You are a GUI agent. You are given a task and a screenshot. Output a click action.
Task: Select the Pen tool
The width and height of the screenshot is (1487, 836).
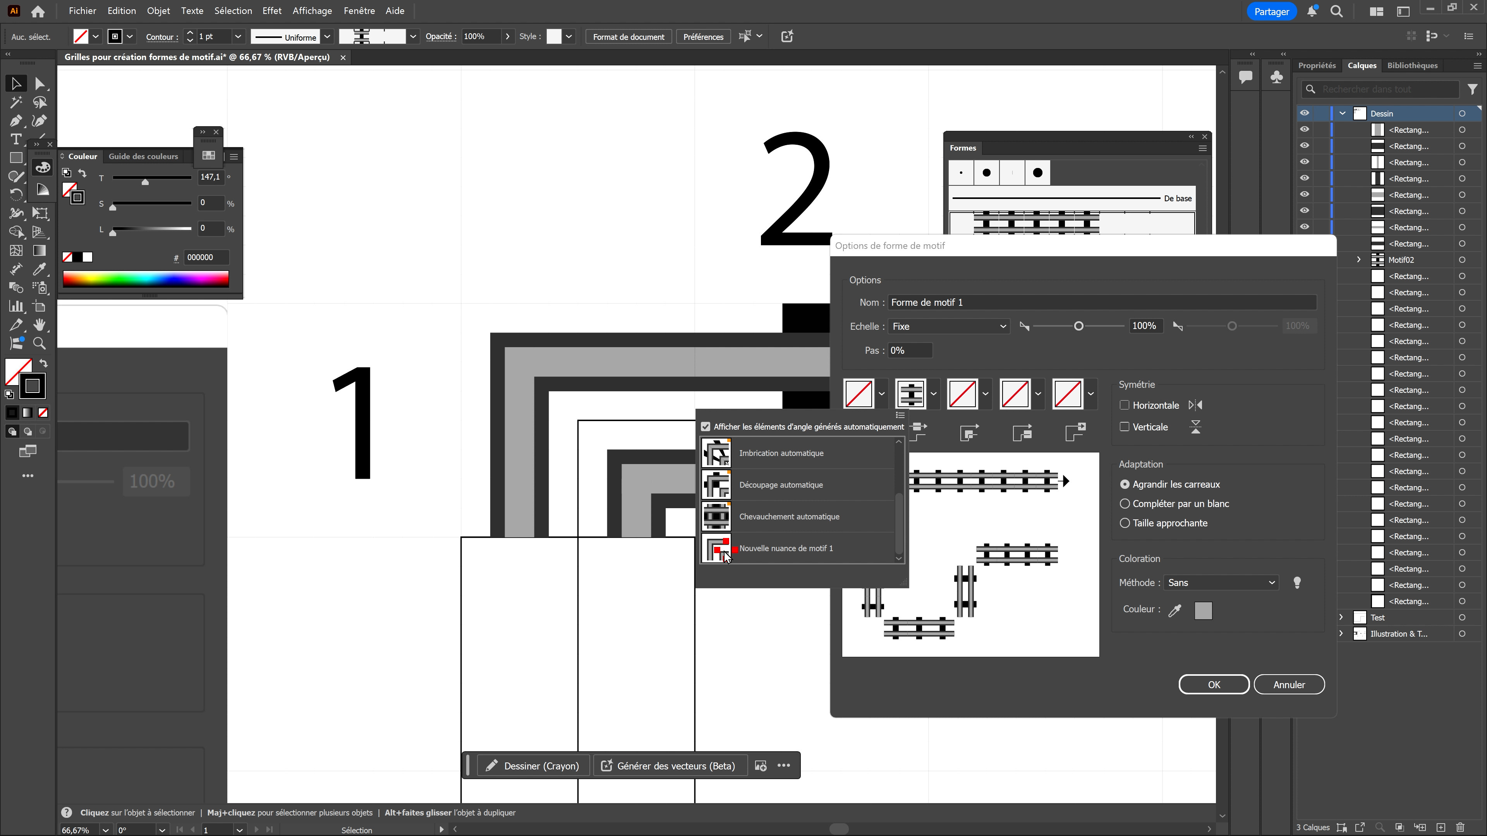pos(15,121)
